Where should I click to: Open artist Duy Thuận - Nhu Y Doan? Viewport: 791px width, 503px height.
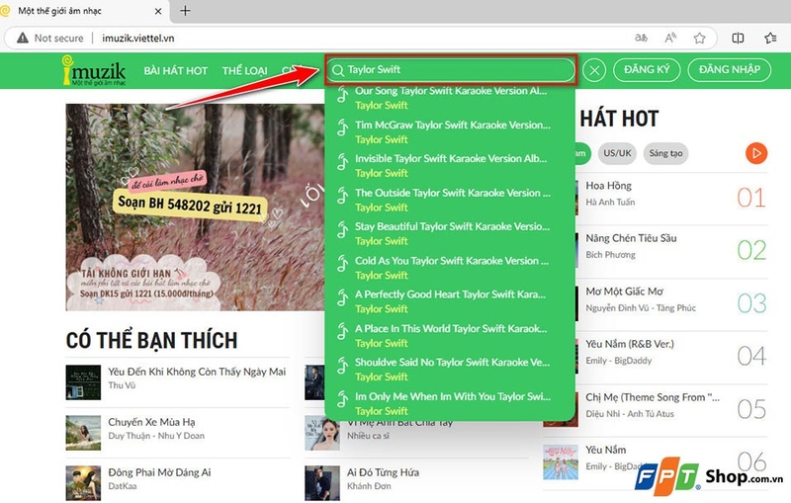(x=156, y=436)
